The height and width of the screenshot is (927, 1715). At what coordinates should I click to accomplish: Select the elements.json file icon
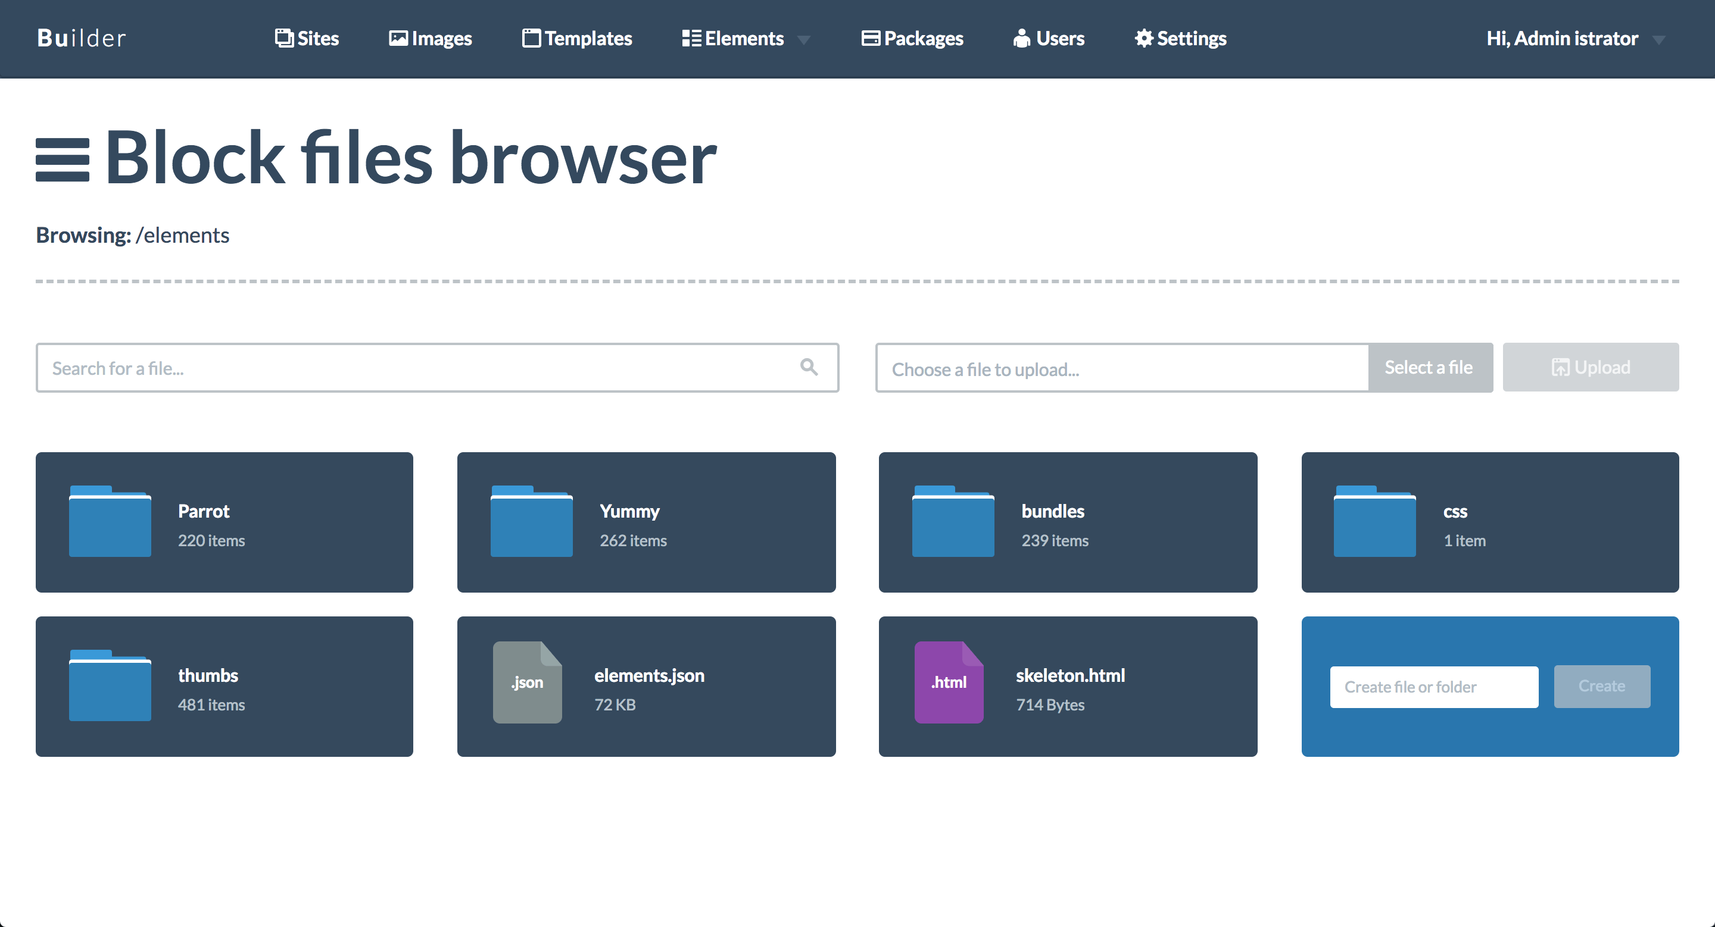pos(526,682)
